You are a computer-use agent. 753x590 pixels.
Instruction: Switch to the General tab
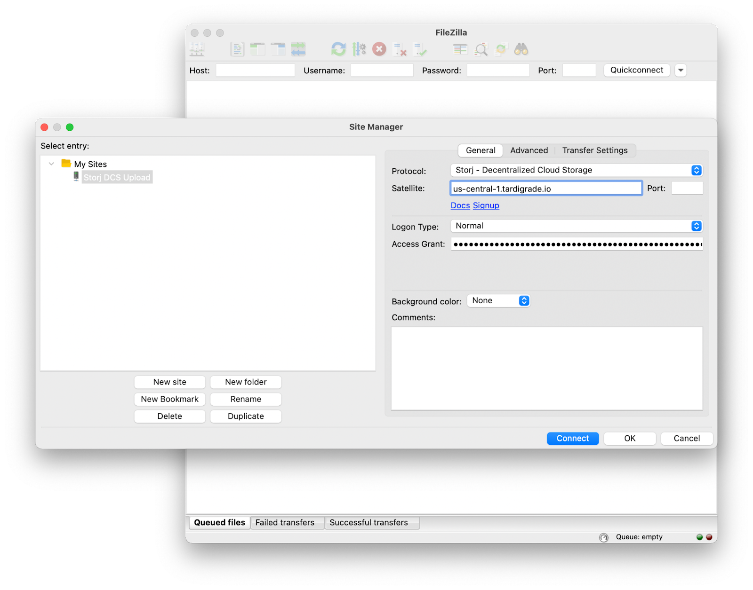coord(481,150)
